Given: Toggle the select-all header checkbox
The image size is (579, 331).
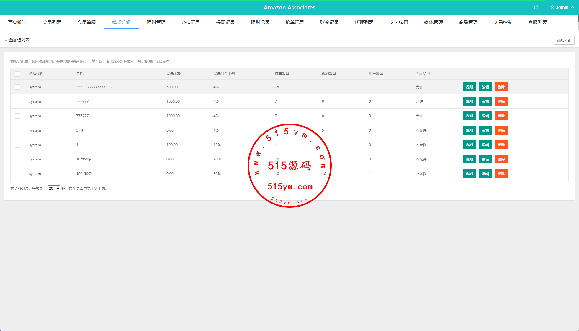Looking at the screenshot, I should [18, 74].
